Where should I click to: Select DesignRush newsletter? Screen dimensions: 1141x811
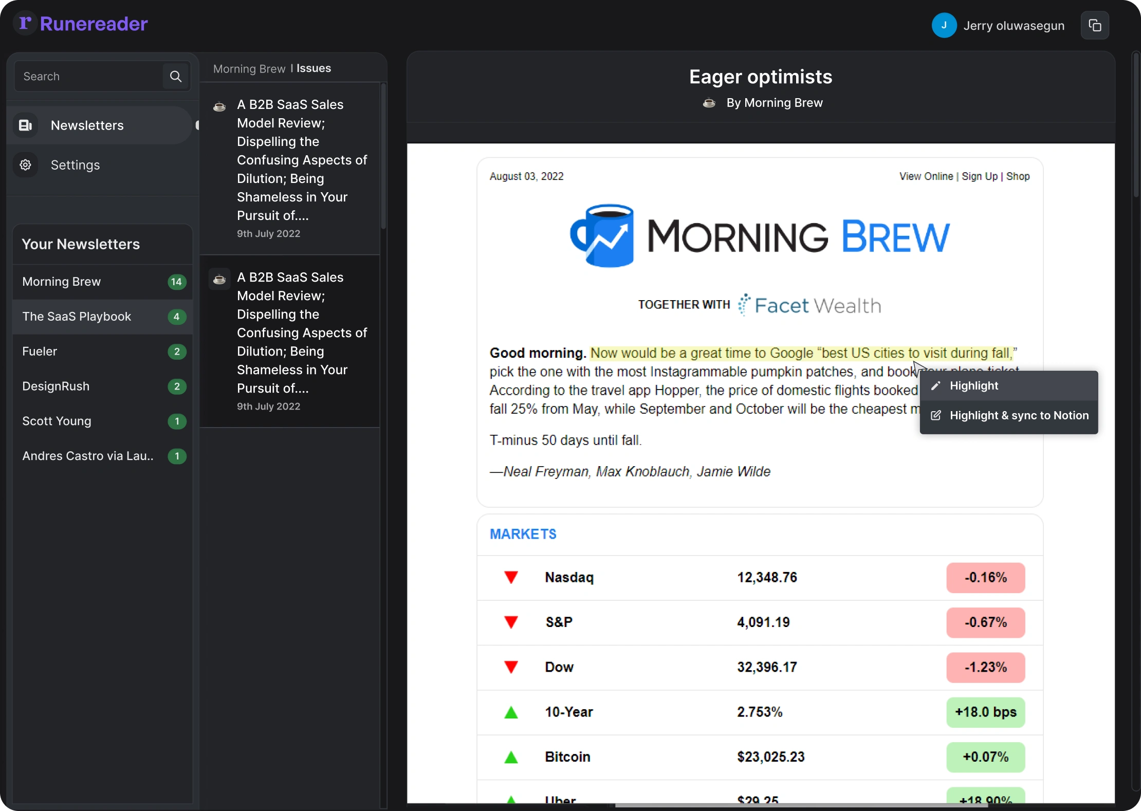pos(102,386)
